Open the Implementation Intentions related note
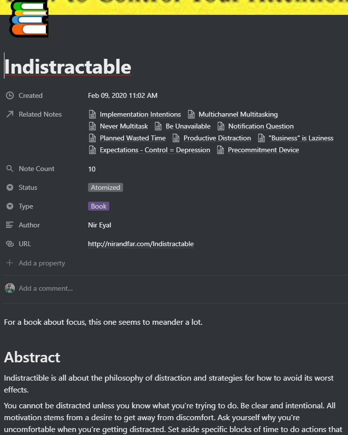This screenshot has width=348, height=435. point(140,114)
